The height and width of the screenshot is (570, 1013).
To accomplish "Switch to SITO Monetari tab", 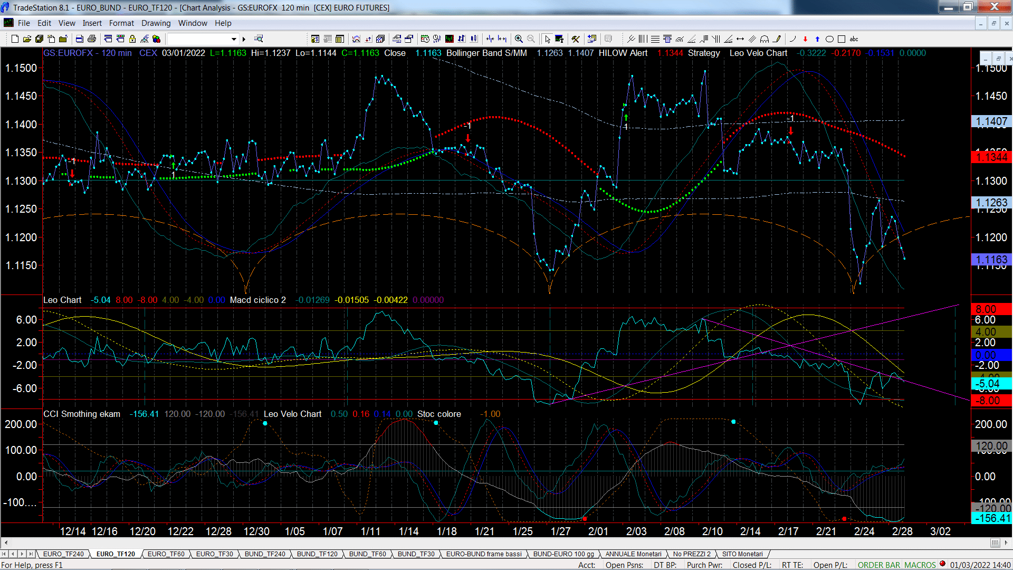I will [x=742, y=554].
